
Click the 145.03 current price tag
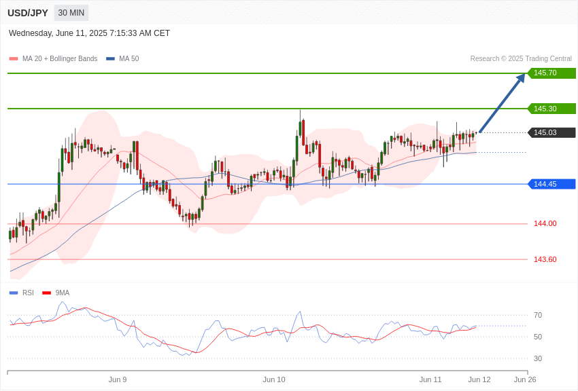tap(551, 132)
